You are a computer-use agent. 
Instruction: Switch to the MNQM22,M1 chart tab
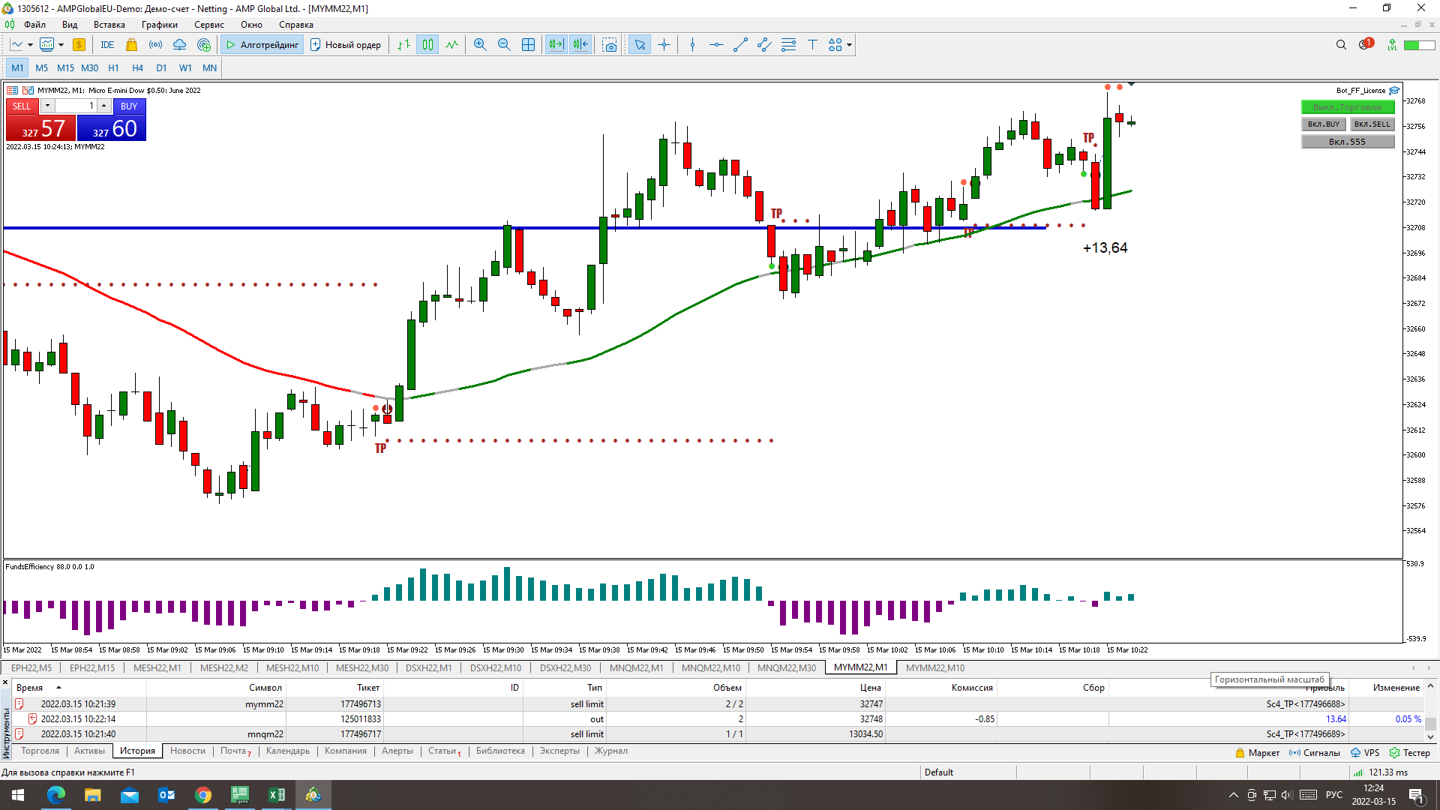coord(636,667)
